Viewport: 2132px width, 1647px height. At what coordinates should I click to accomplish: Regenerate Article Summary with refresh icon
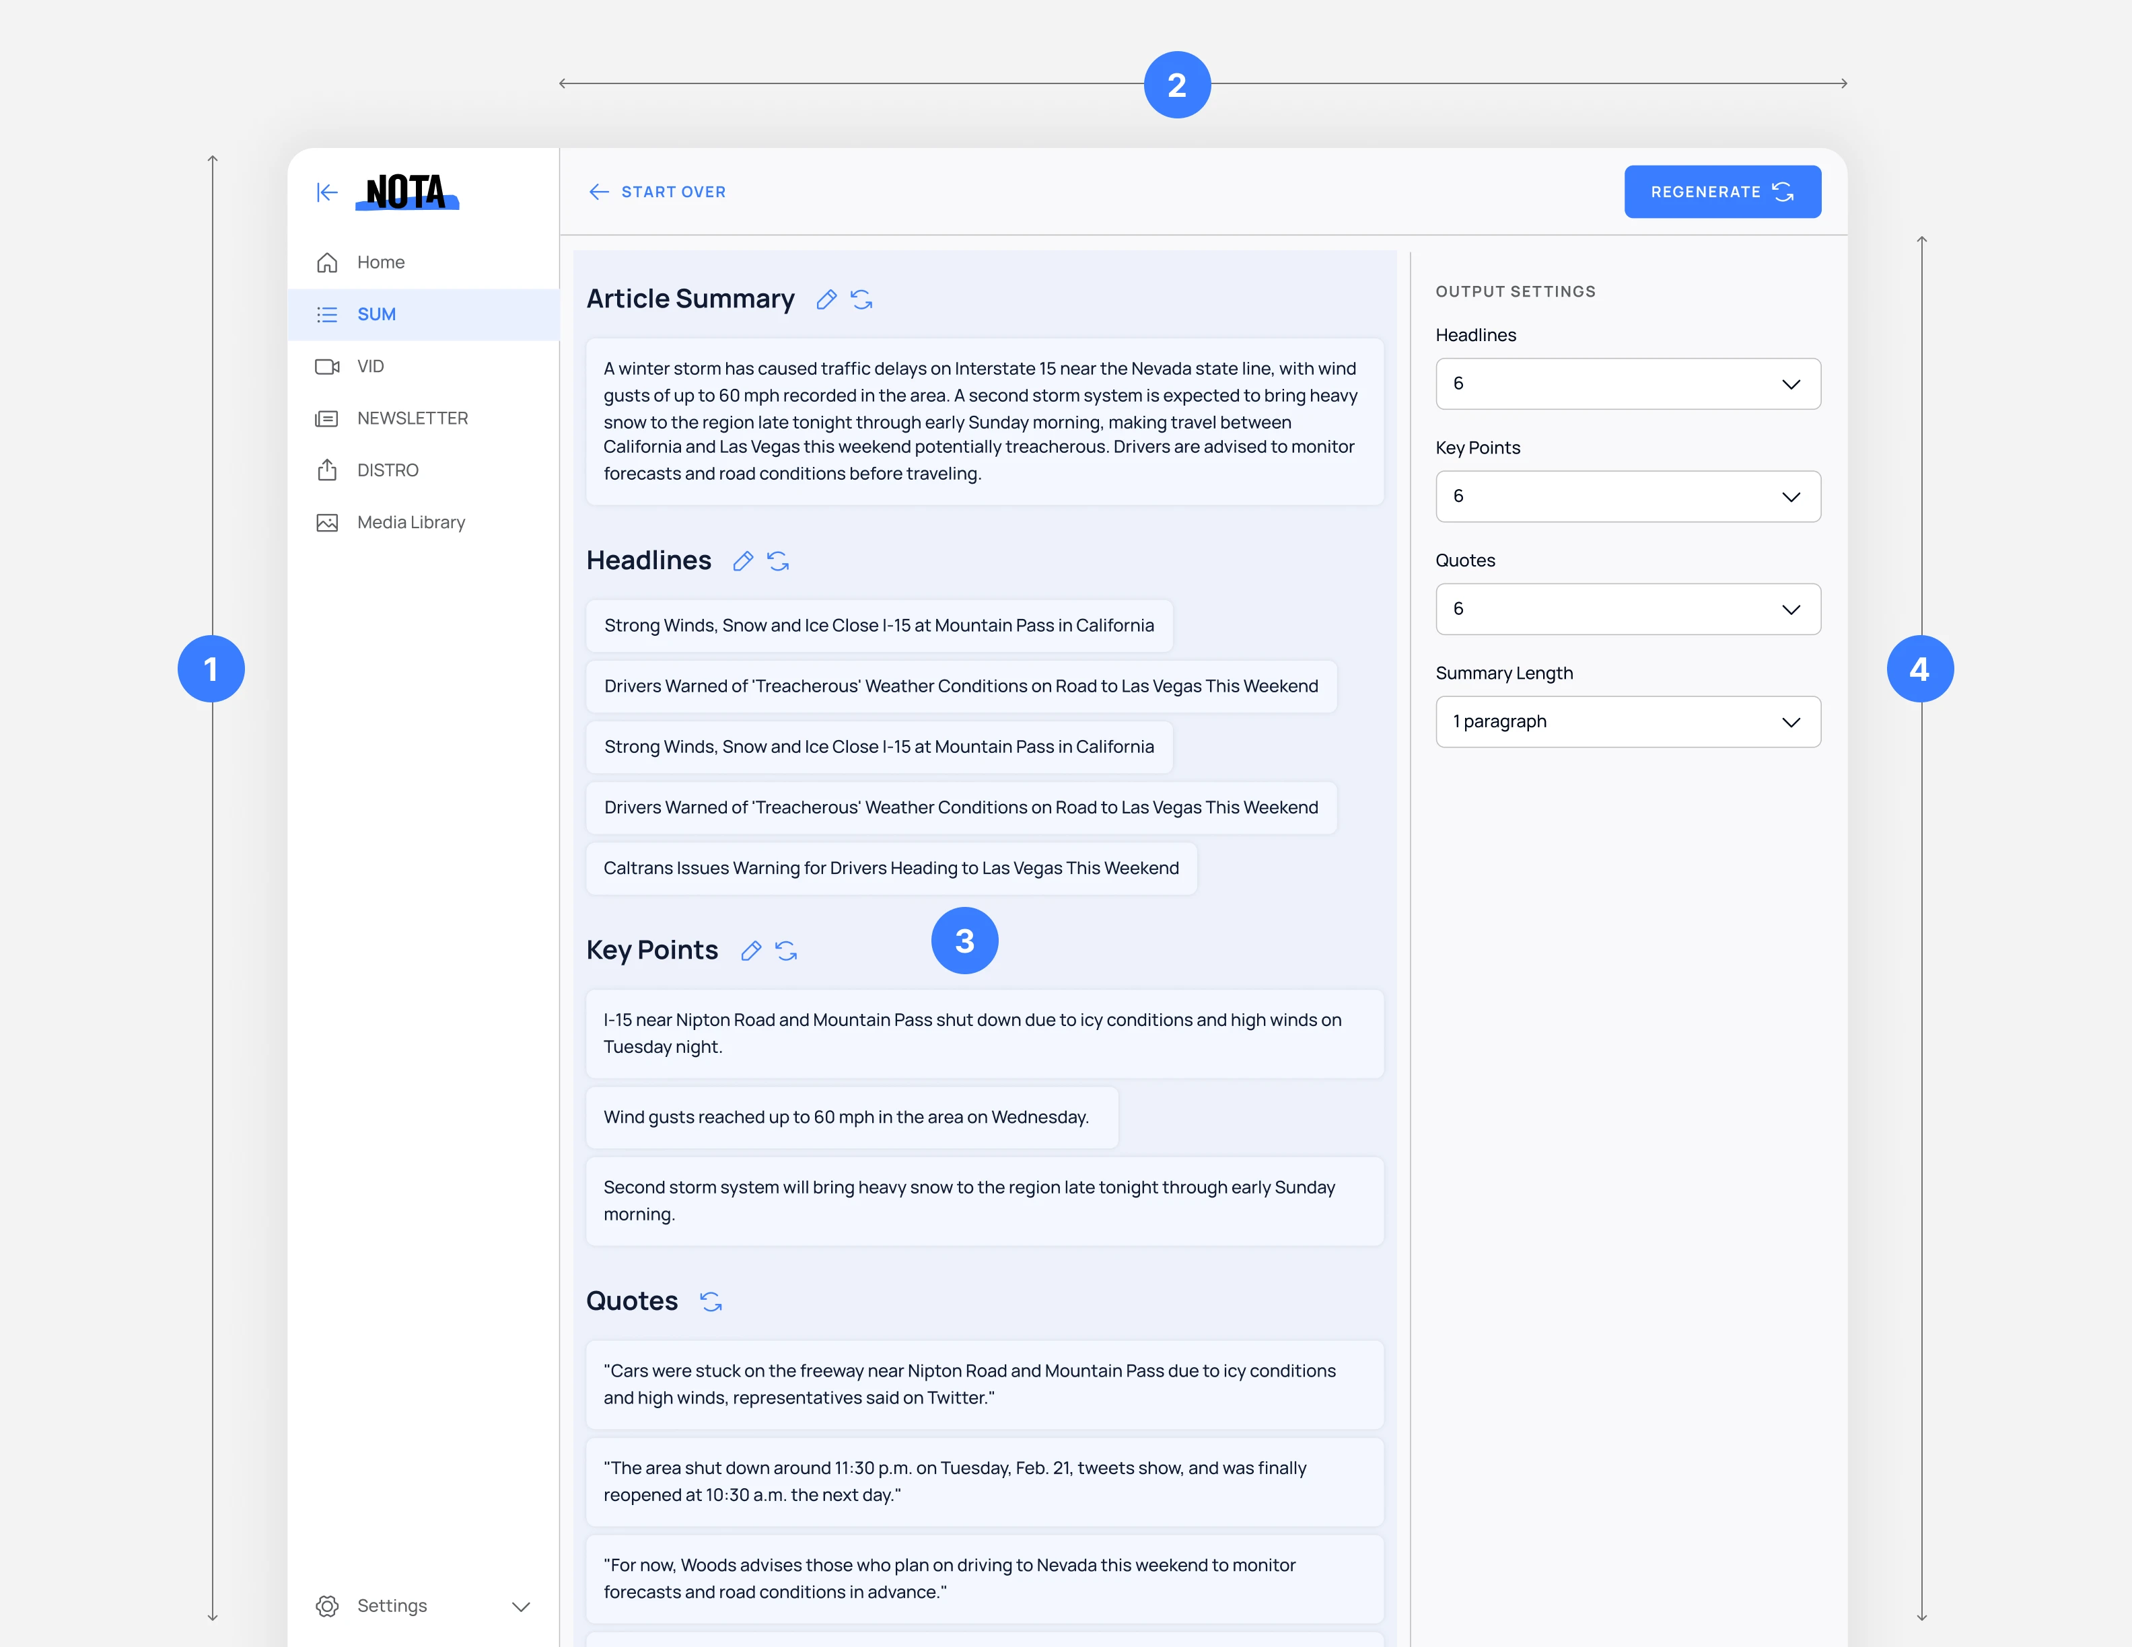coord(861,299)
